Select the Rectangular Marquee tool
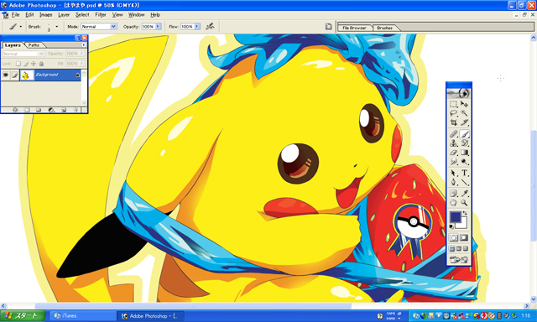This screenshot has height=322, width=537. click(454, 104)
